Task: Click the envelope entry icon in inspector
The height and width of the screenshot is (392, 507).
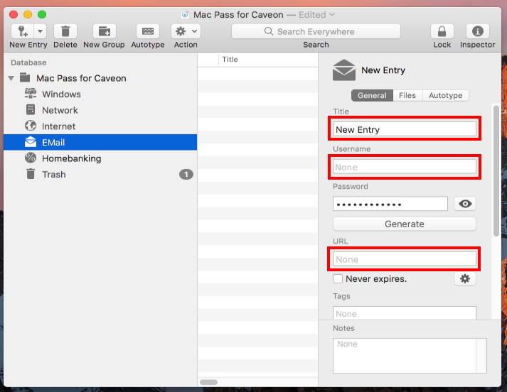Action: coord(344,70)
